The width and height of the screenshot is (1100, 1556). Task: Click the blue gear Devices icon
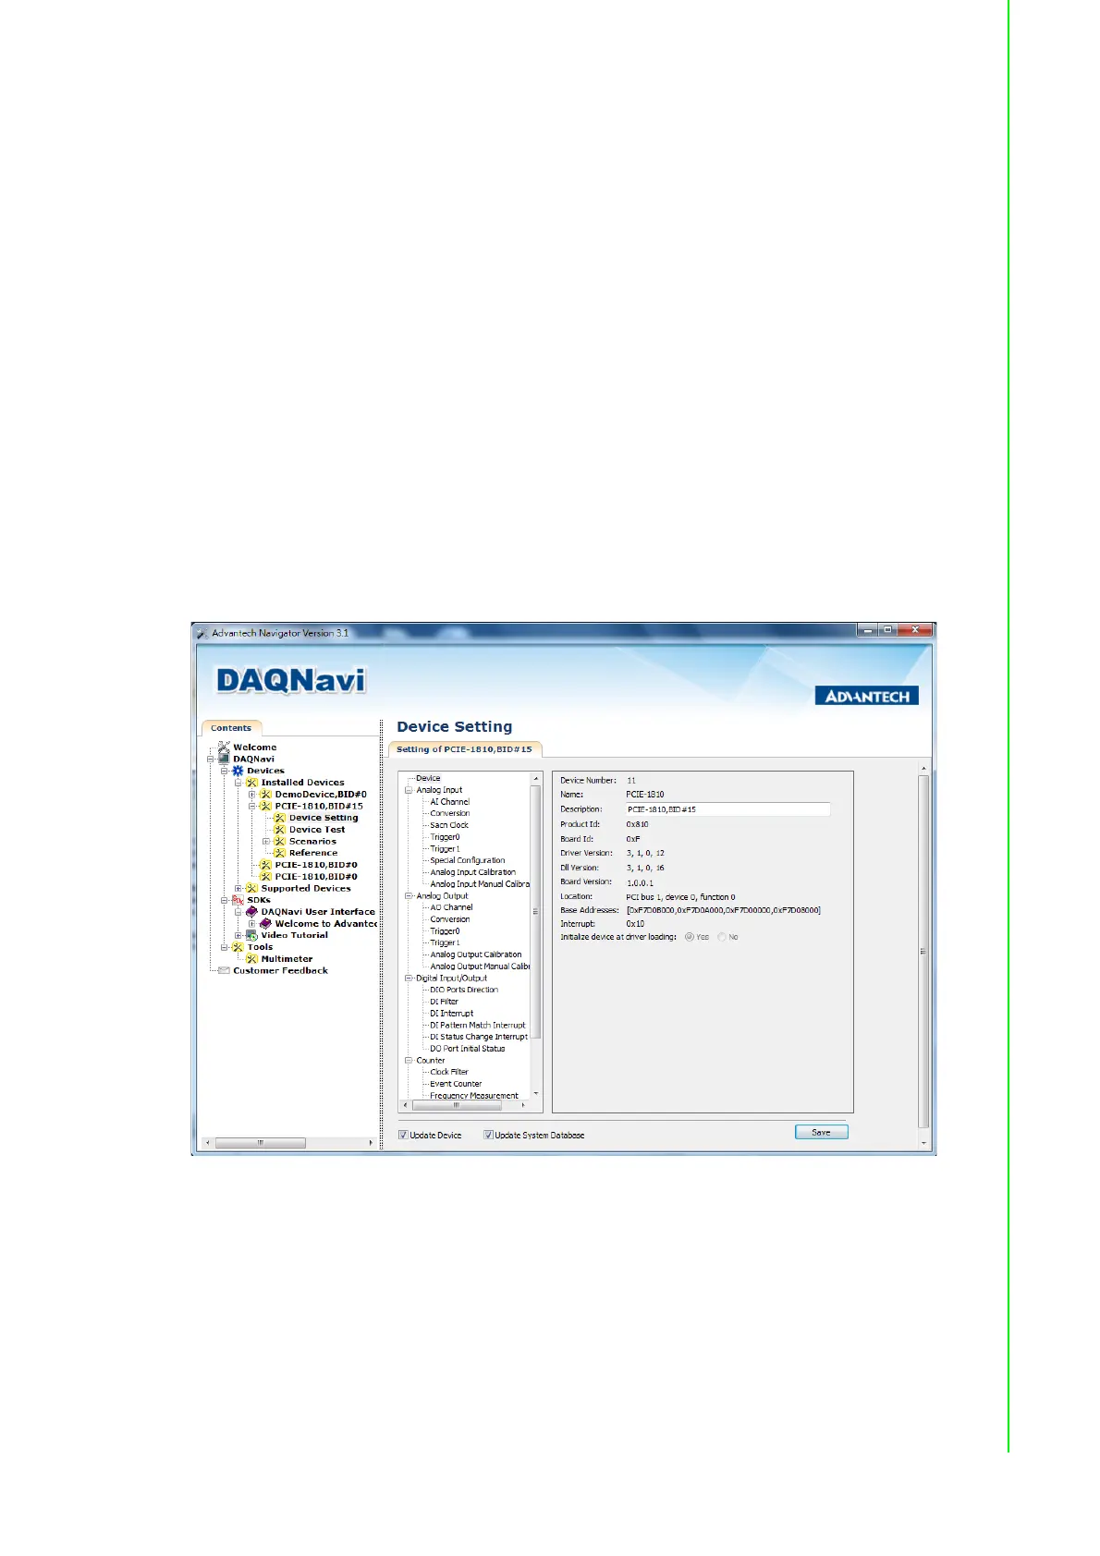click(x=238, y=771)
